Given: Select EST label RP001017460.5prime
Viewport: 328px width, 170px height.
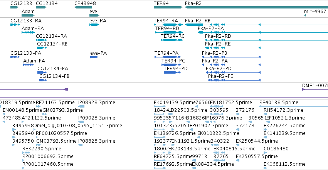Looking at the screenshot, I should click(x=48, y=164).
